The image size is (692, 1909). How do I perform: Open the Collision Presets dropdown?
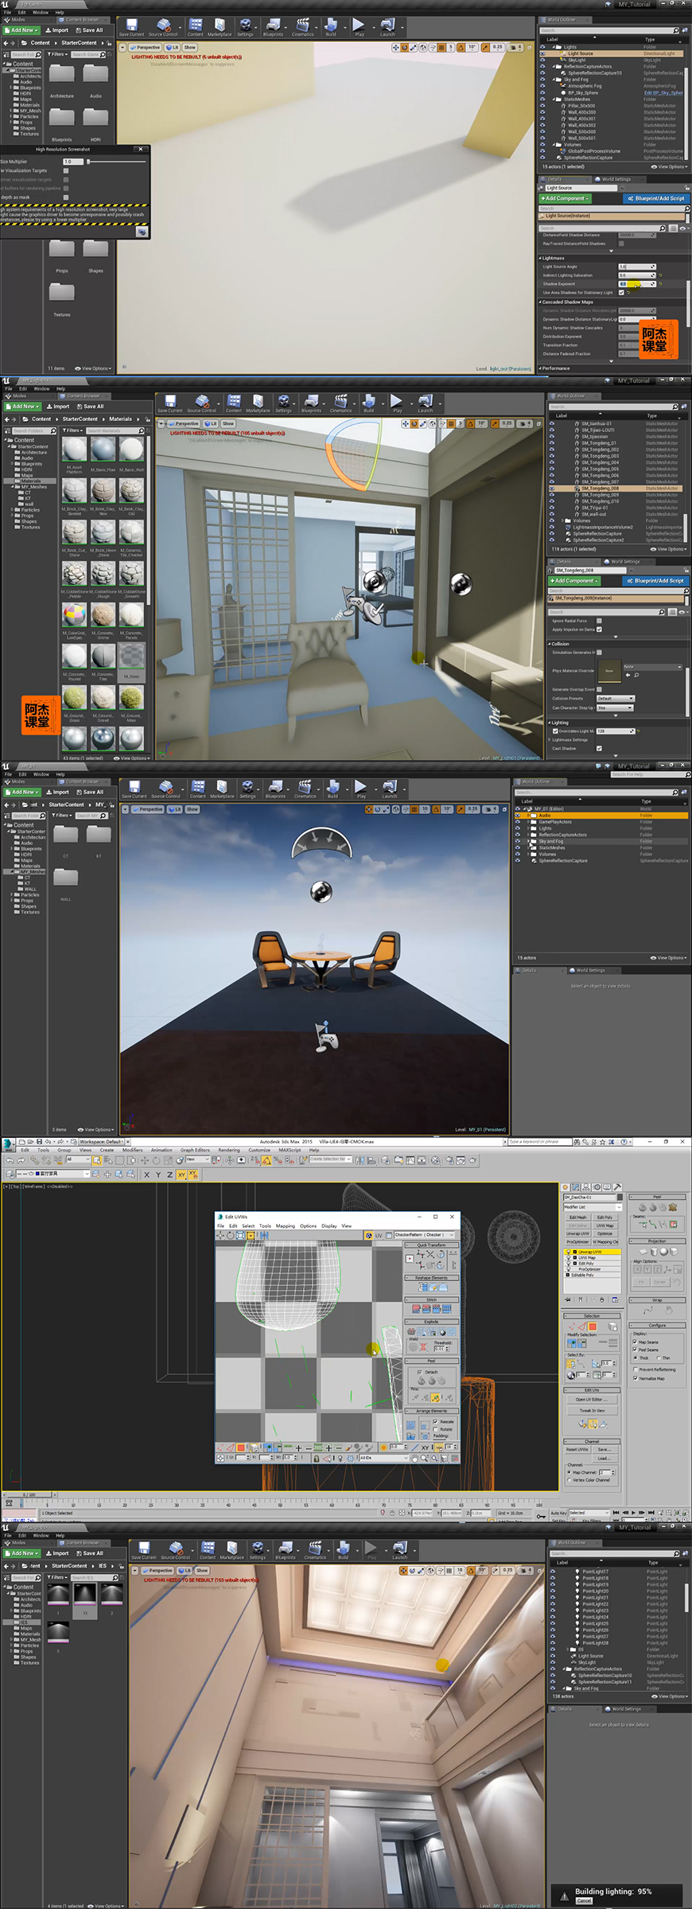point(615,699)
